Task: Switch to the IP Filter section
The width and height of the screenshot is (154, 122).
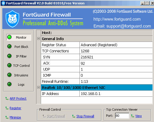Action: pyautogui.click(x=21, y=56)
